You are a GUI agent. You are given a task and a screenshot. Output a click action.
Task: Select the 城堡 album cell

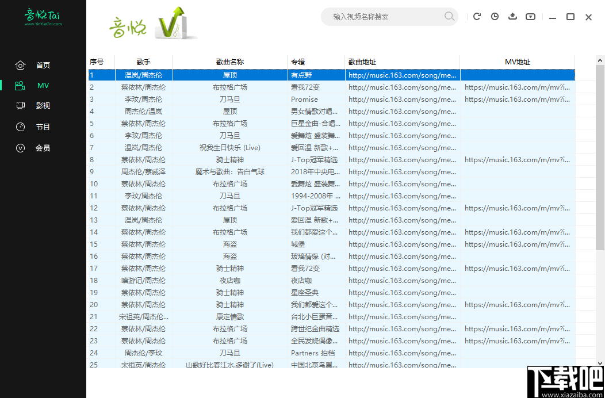pyautogui.click(x=316, y=244)
